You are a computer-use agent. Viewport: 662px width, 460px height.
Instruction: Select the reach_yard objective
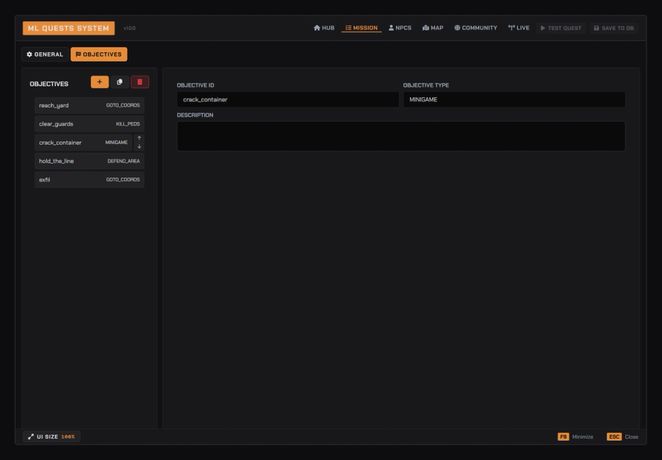tap(90, 106)
